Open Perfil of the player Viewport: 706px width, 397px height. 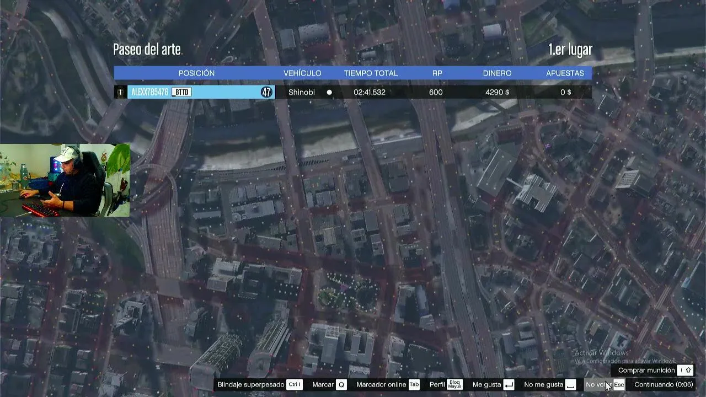tap(437, 385)
